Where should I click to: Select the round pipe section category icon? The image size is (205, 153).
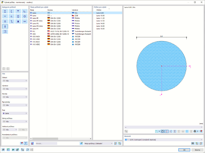point(25,16)
